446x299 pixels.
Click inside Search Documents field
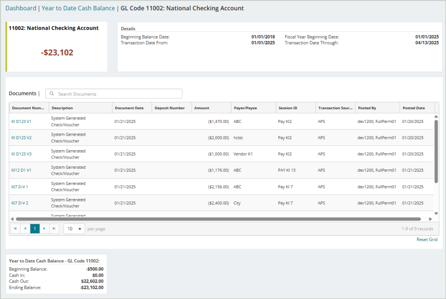(x=117, y=94)
